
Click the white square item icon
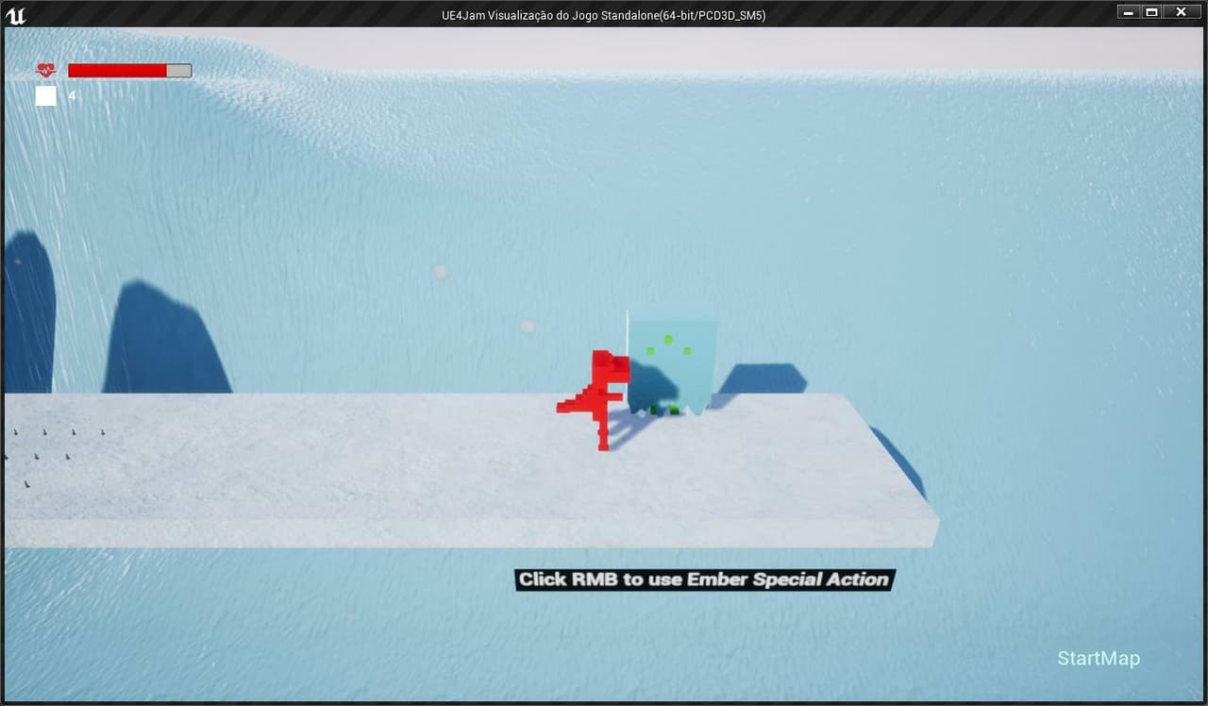click(45, 95)
